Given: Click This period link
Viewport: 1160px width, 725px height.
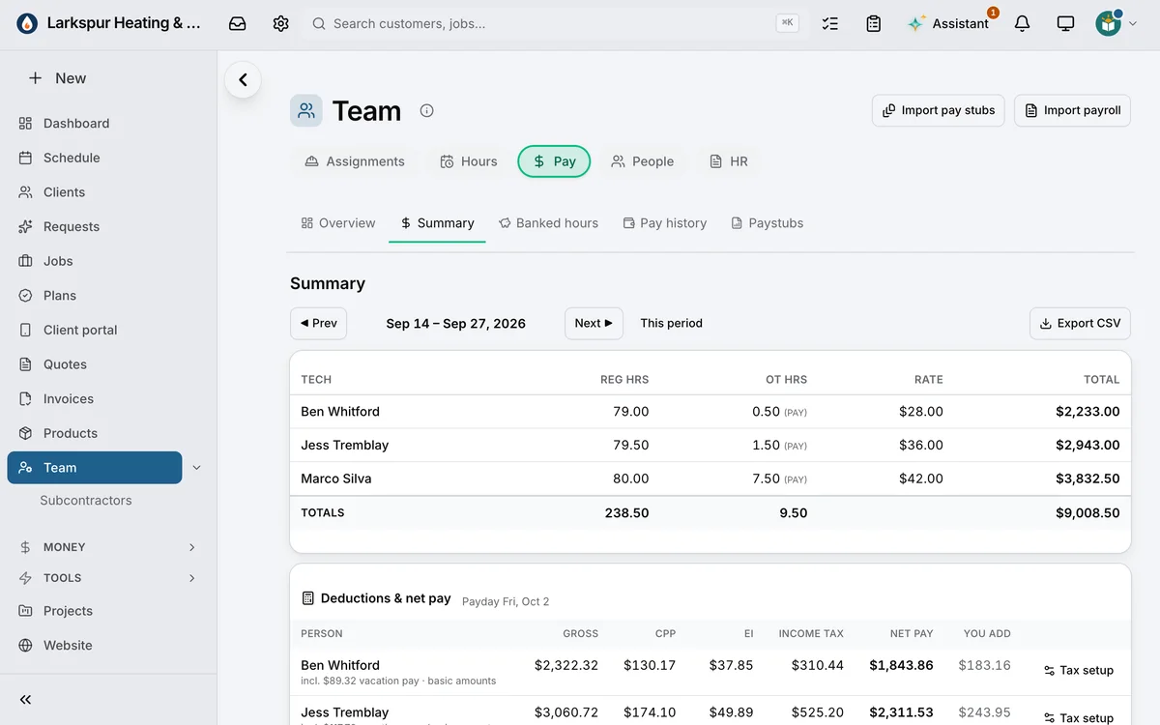Looking at the screenshot, I should 671,323.
